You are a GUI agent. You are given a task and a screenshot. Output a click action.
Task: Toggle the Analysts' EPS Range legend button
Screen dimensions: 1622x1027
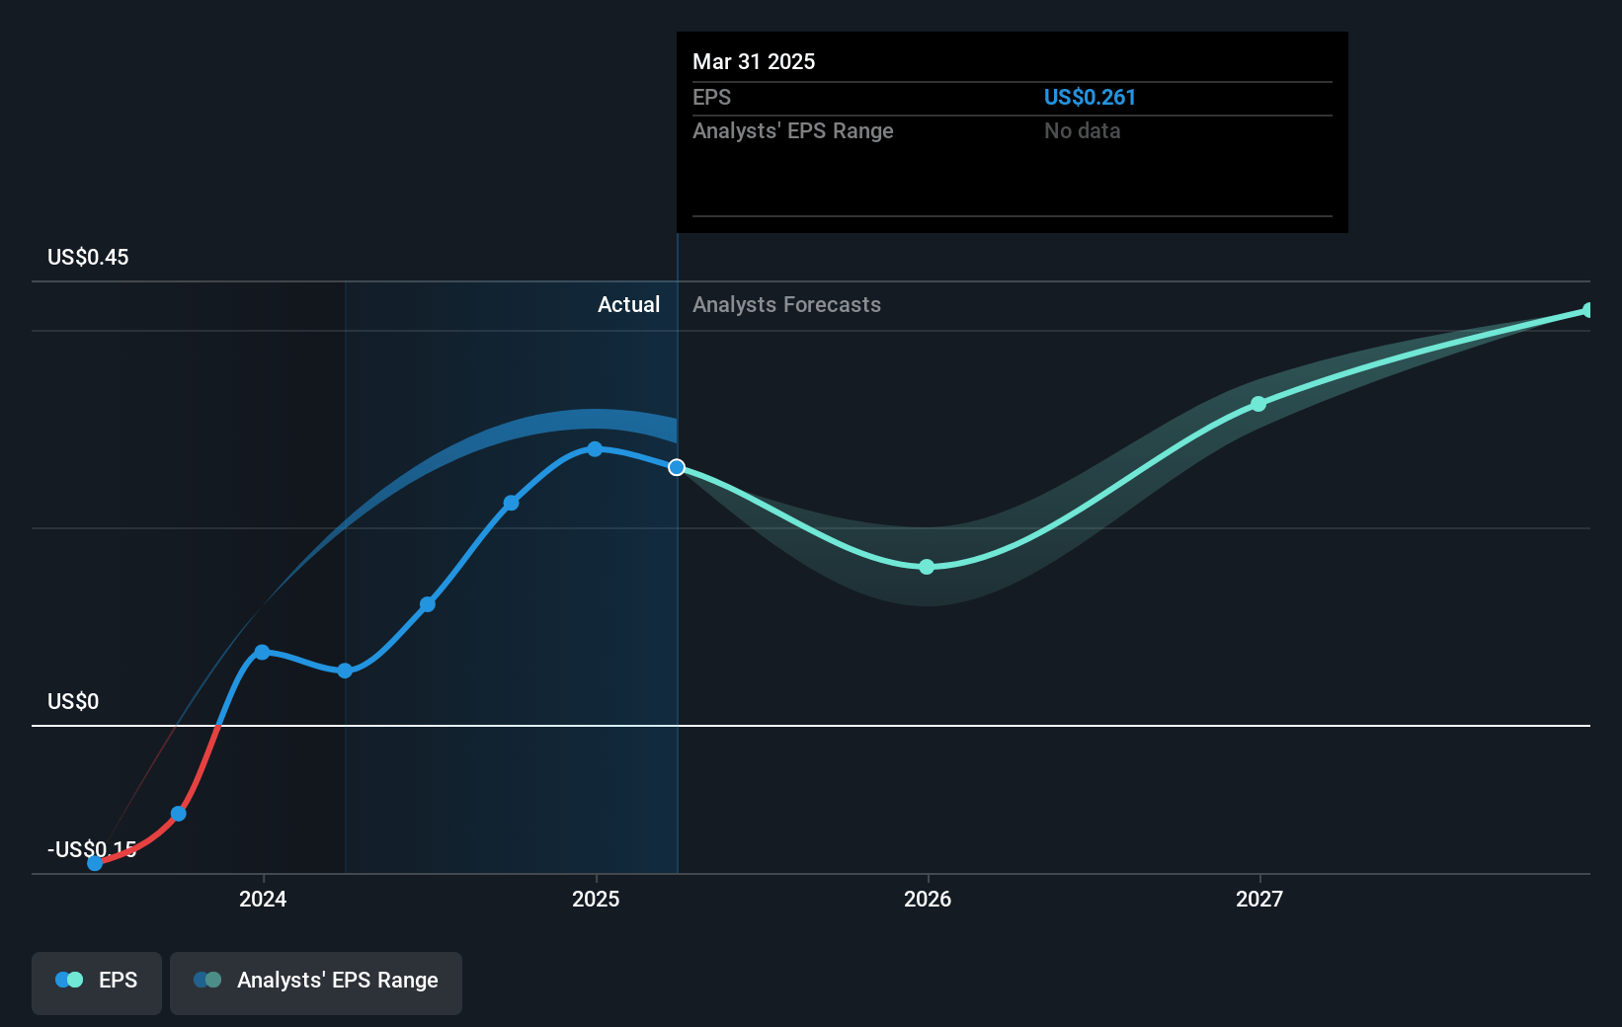tap(316, 983)
